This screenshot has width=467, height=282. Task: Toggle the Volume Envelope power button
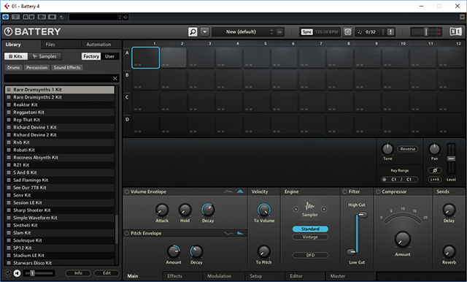tap(126, 191)
